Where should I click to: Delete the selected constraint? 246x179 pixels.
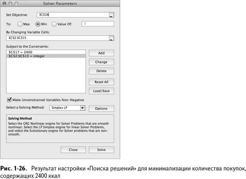point(101,71)
